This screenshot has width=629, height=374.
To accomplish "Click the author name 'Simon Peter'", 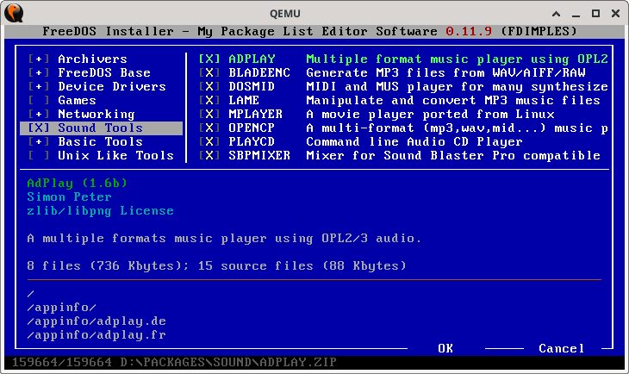I will (x=70, y=196).
